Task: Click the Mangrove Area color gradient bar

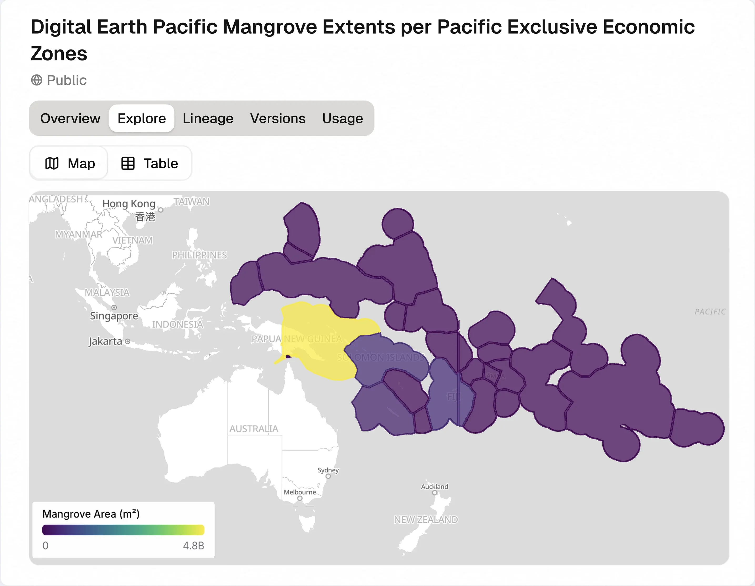Action: (x=123, y=530)
